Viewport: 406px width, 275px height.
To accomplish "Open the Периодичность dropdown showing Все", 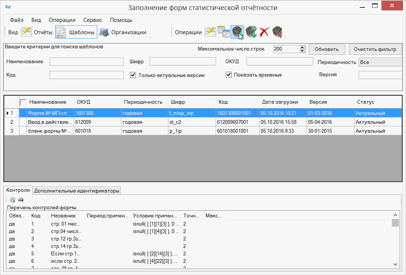I will [x=380, y=62].
